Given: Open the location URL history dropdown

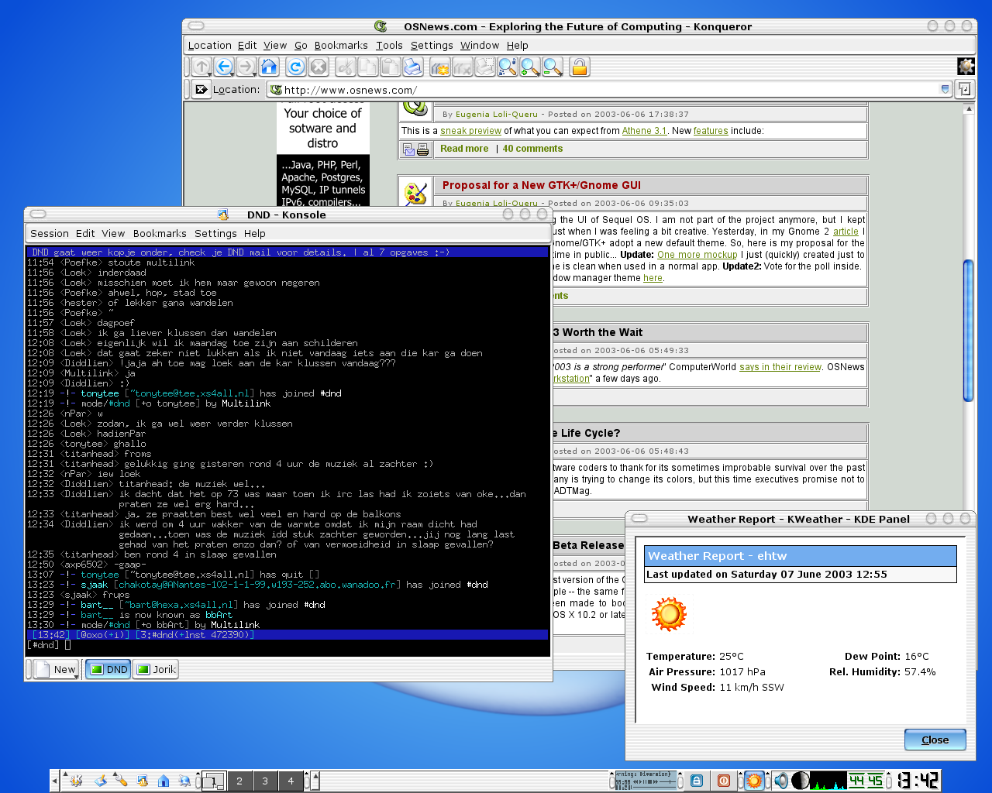Looking at the screenshot, I should (945, 90).
